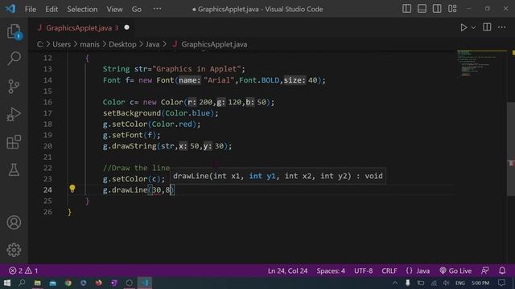515x289 pixels.
Task: Run the Java file with play icon
Action: pyautogui.click(x=463, y=27)
